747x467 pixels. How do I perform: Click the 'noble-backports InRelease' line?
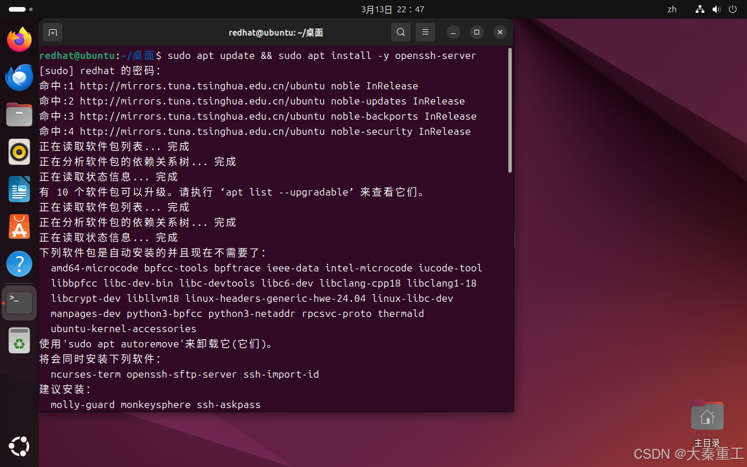(258, 116)
